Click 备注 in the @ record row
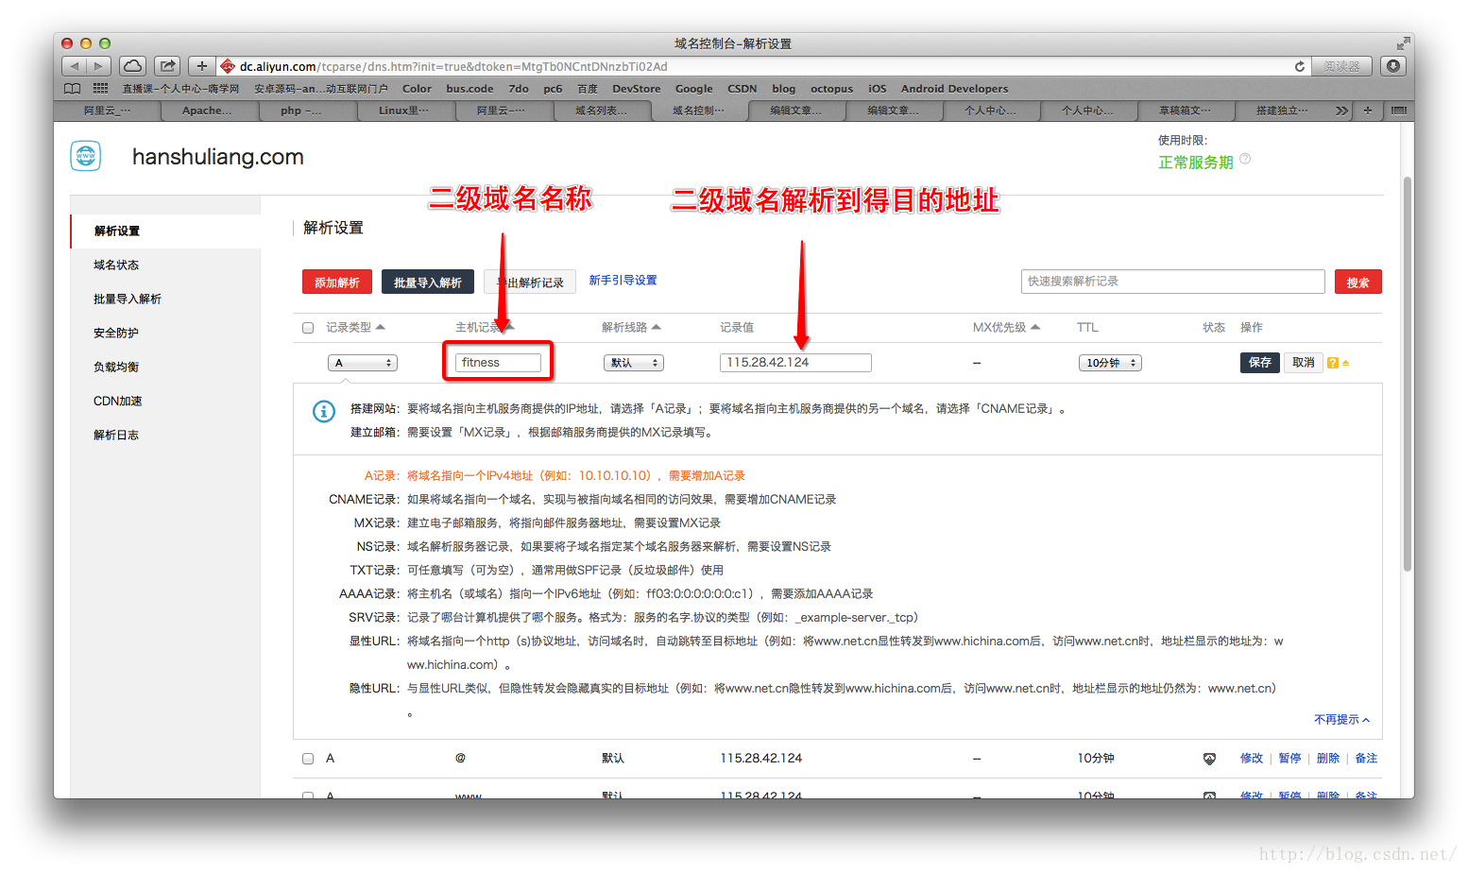This screenshot has height=873, width=1468. pyautogui.click(x=1366, y=759)
